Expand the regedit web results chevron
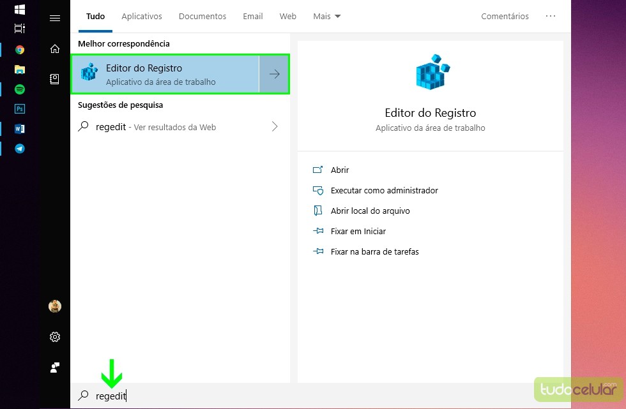 [275, 126]
